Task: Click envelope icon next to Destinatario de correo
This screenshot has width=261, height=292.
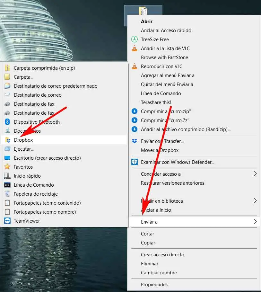Action: [7, 94]
